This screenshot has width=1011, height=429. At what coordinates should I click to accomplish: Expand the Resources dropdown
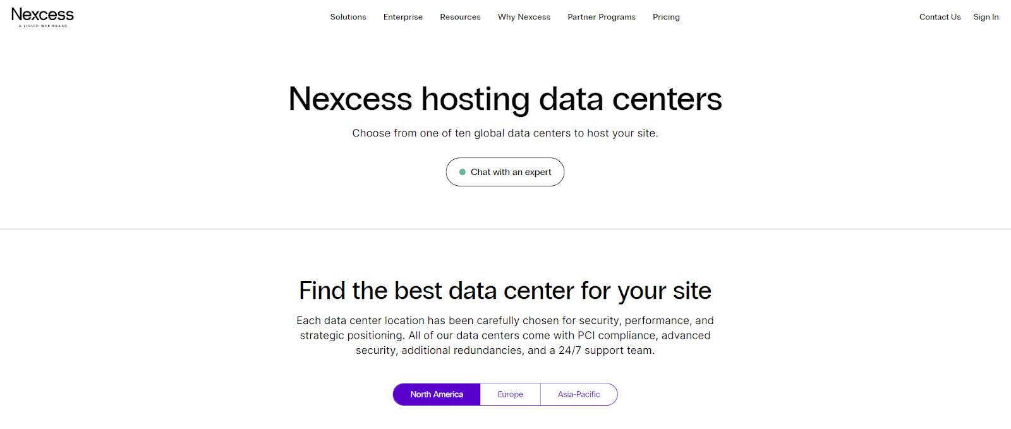point(460,17)
